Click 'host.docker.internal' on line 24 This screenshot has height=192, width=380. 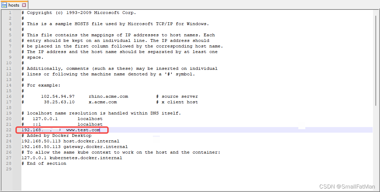tap(91, 141)
